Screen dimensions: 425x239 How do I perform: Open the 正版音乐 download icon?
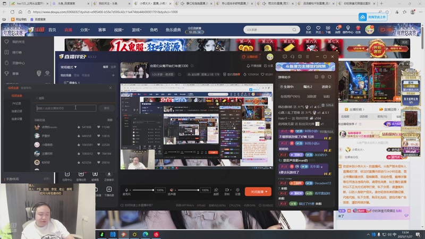pyautogui.click(x=109, y=174)
